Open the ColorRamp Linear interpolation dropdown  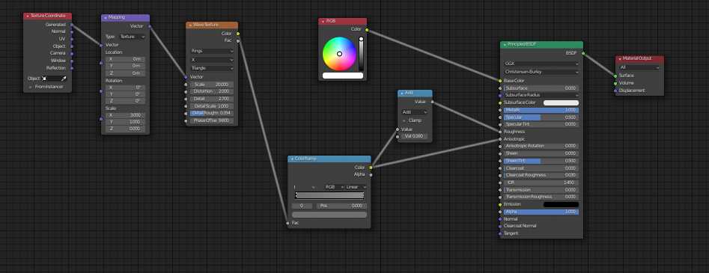pos(356,187)
